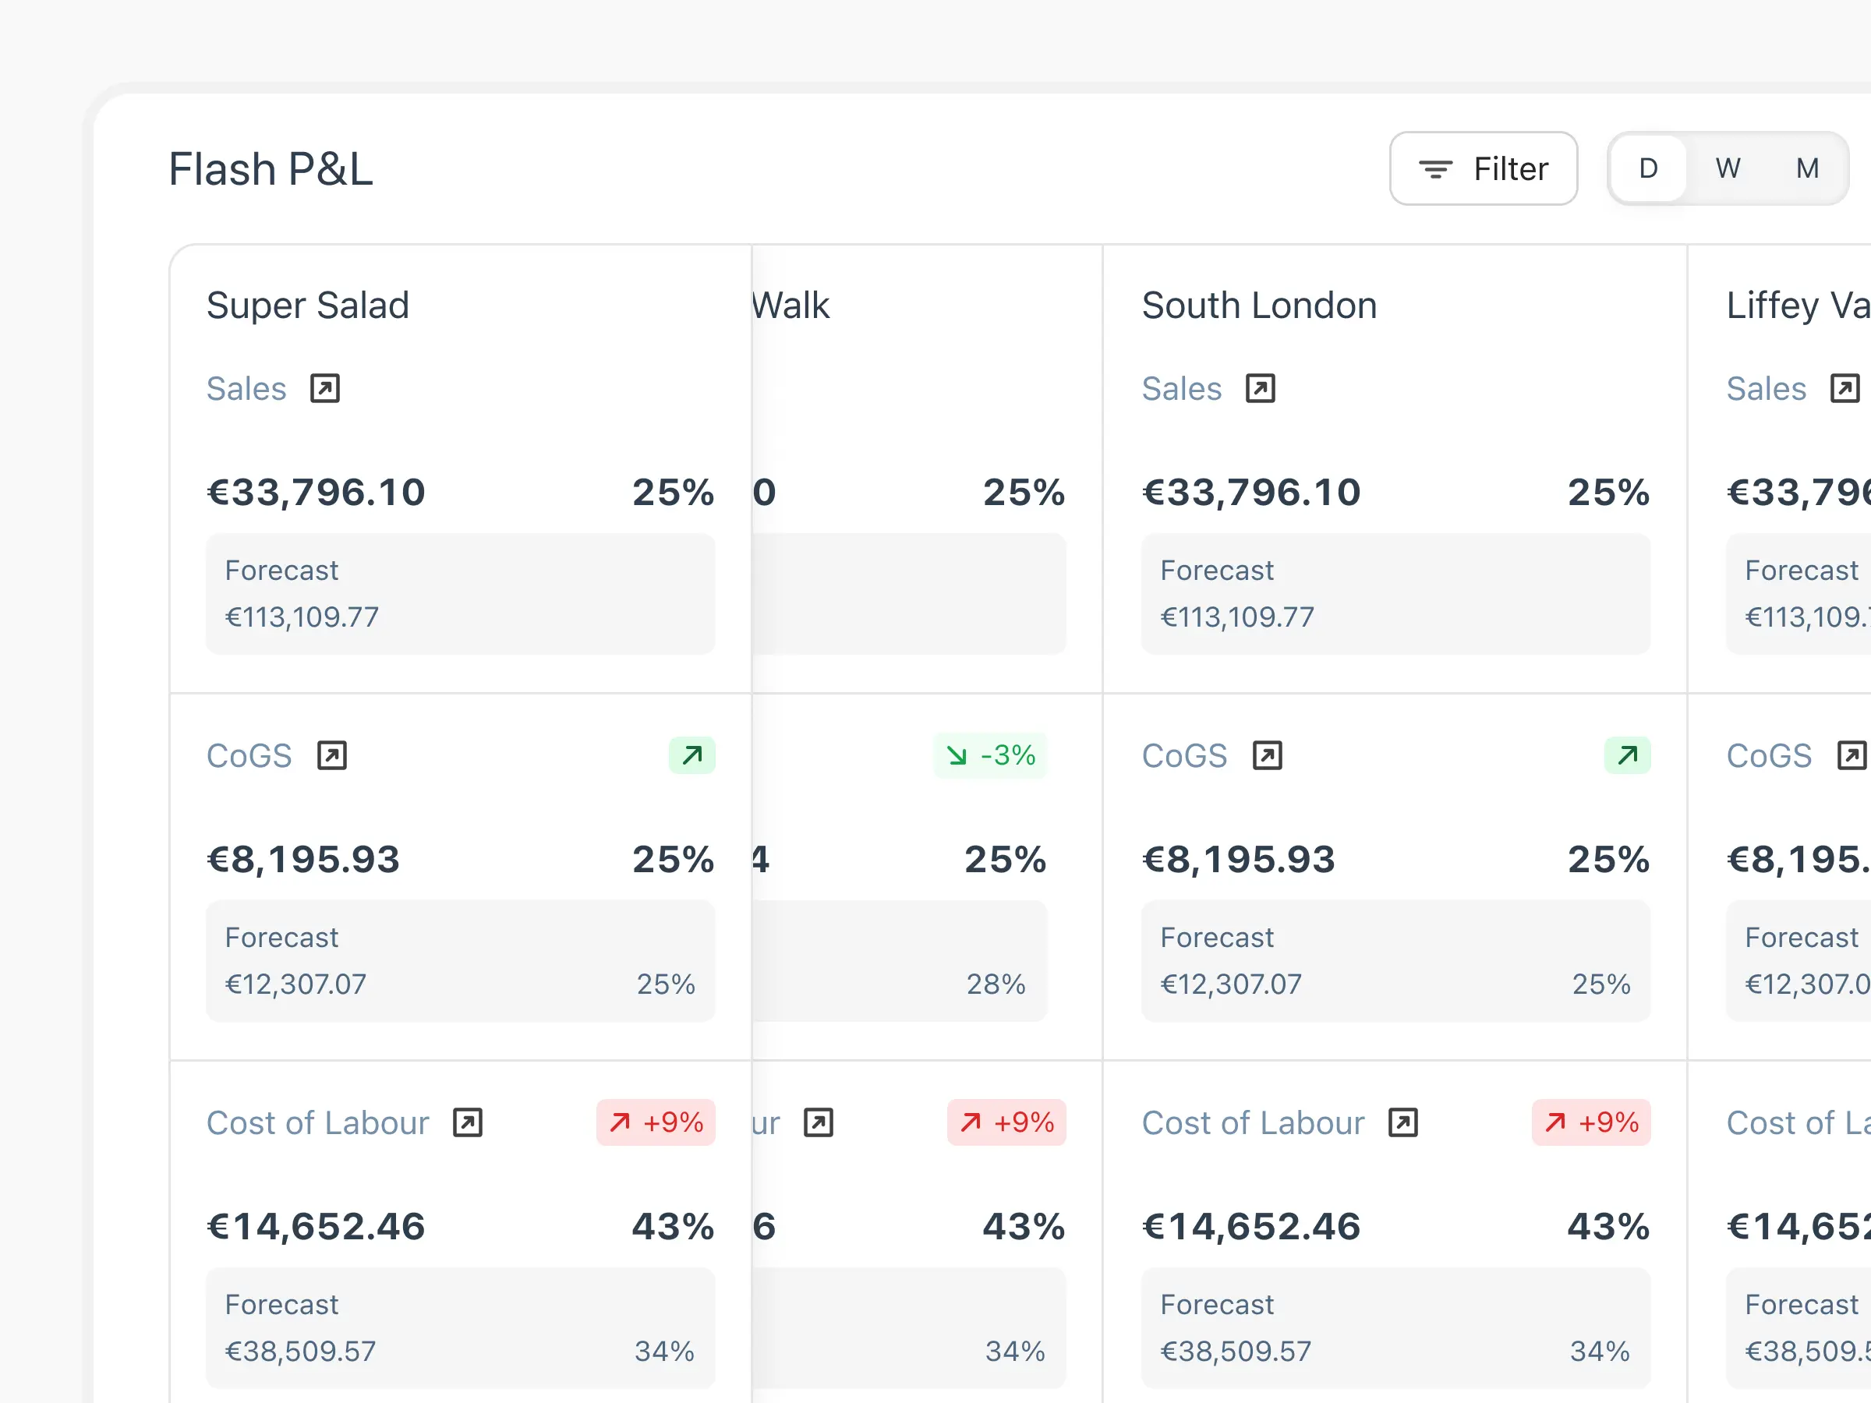Click South London CoGS forecast €12,307.07

[x=1232, y=984]
